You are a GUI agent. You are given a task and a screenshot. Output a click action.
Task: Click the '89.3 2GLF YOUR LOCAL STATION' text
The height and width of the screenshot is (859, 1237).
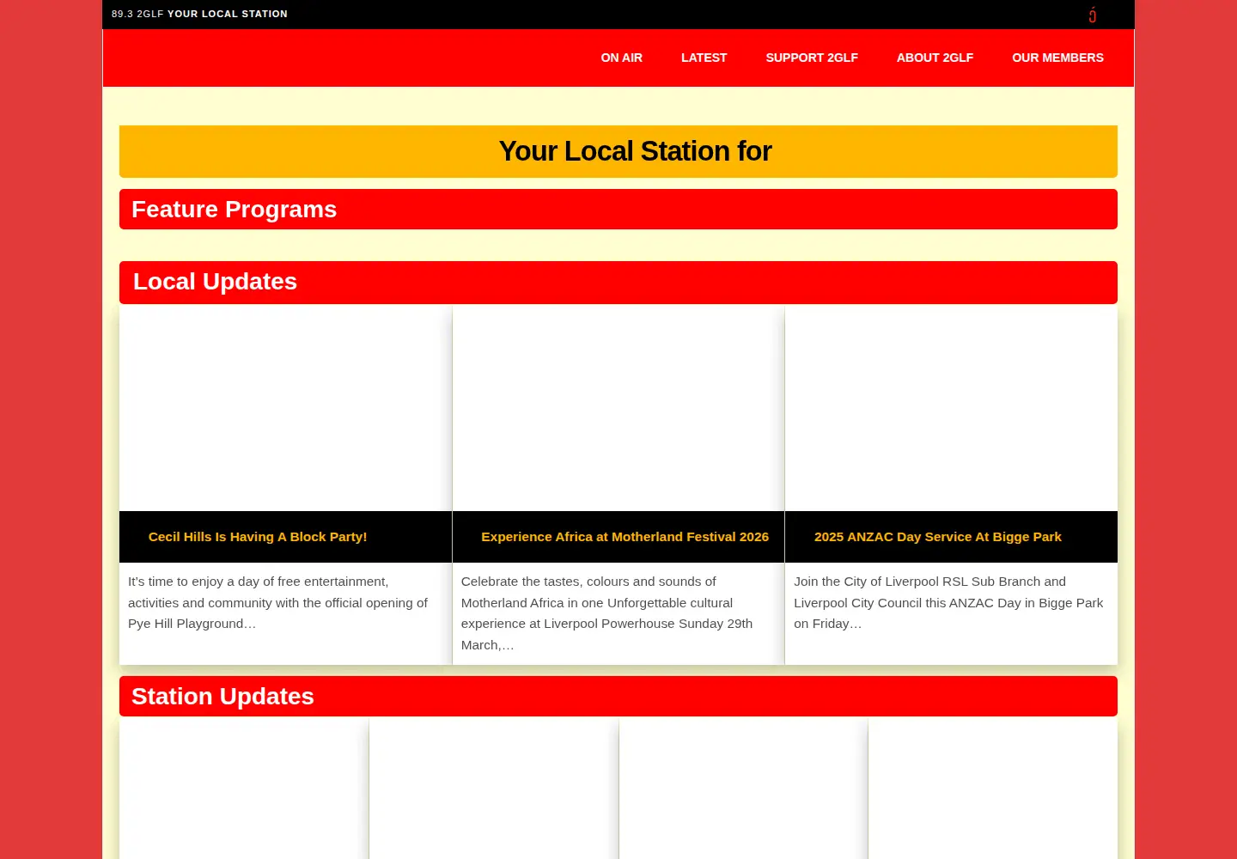point(199,14)
